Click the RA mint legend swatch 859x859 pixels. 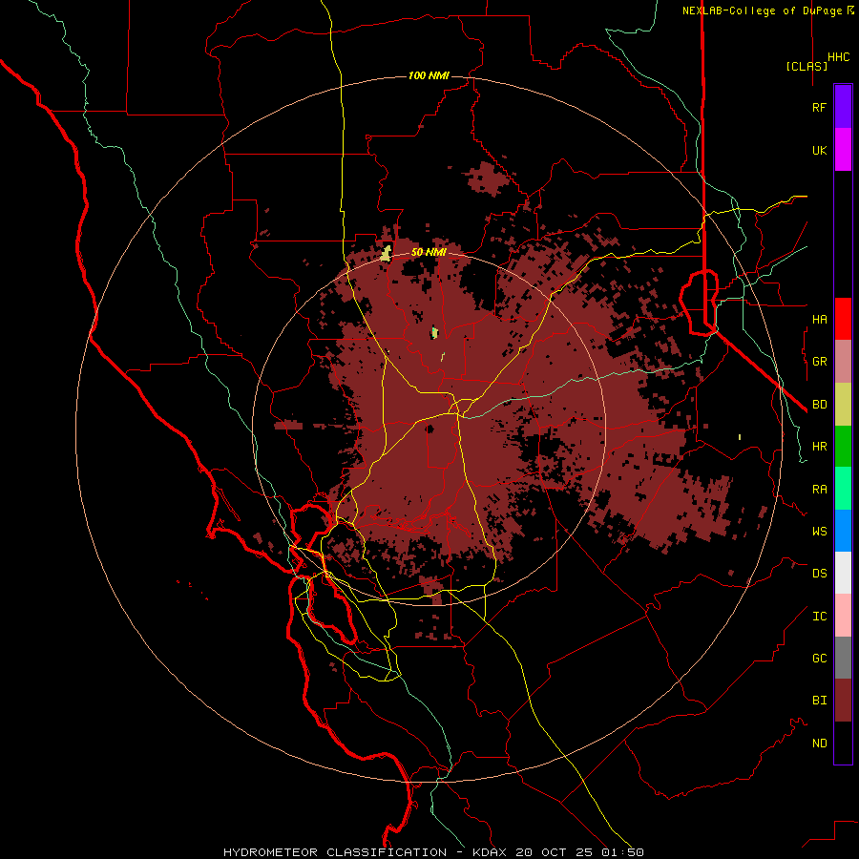tap(843, 489)
